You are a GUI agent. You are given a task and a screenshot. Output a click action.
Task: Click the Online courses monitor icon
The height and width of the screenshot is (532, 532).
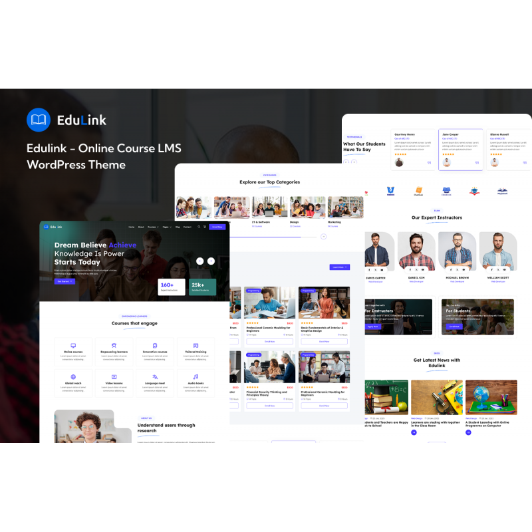(x=73, y=345)
